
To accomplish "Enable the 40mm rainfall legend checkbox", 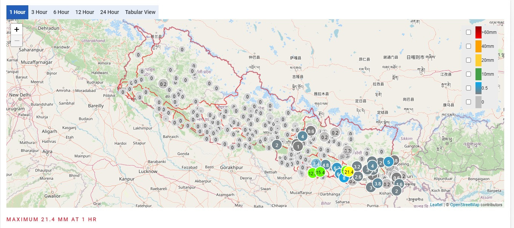I will [469, 46].
